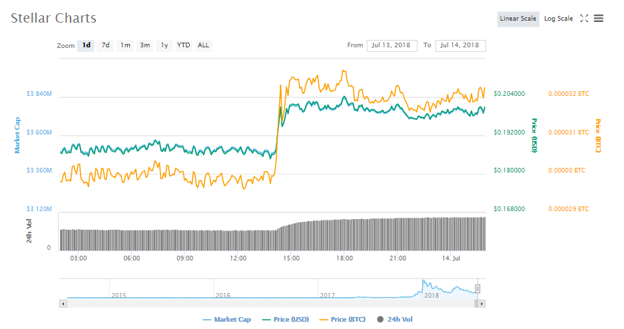Toggle Price (USD) series in legend
Viewport: 624px width, 329px height.
[286, 320]
